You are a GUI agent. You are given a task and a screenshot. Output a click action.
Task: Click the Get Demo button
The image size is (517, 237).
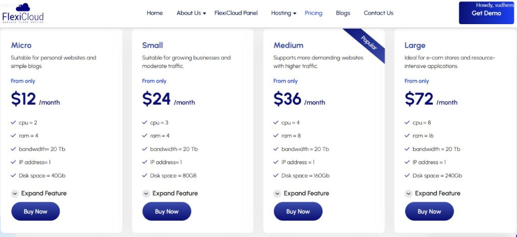(486, 13)
